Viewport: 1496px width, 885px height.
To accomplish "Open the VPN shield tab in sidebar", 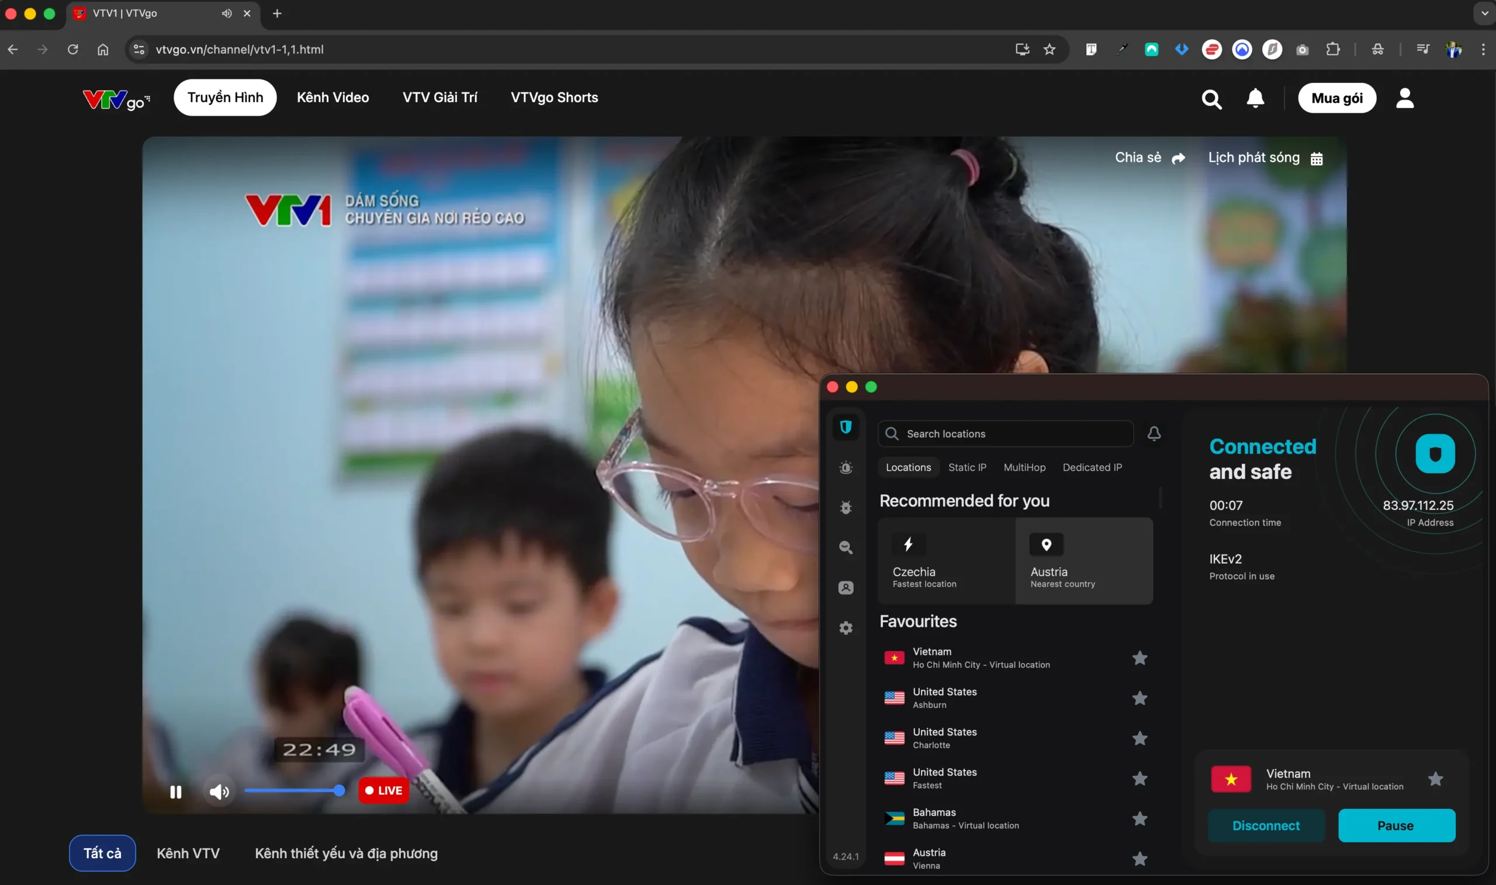I will click(846, 427).
